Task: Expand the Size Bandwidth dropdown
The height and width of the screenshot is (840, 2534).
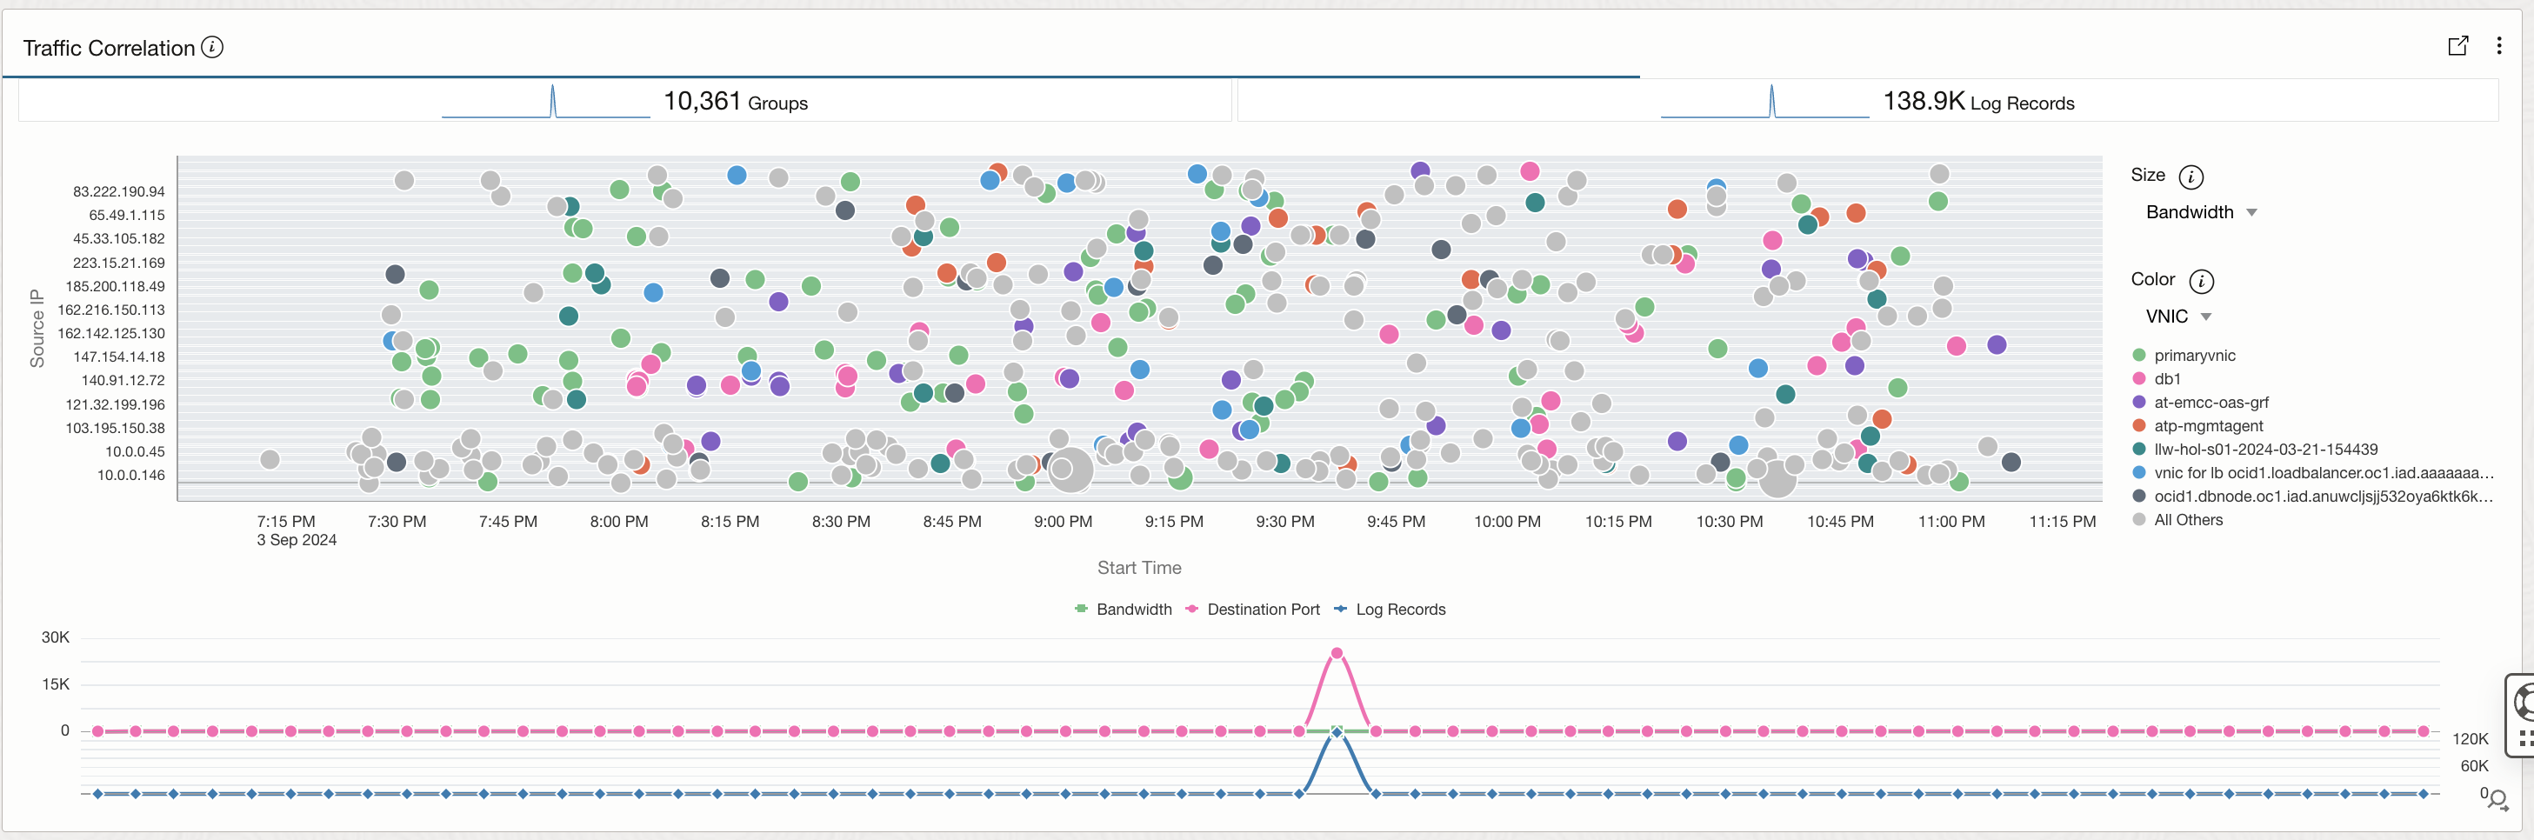Action: pos(2201,212)
